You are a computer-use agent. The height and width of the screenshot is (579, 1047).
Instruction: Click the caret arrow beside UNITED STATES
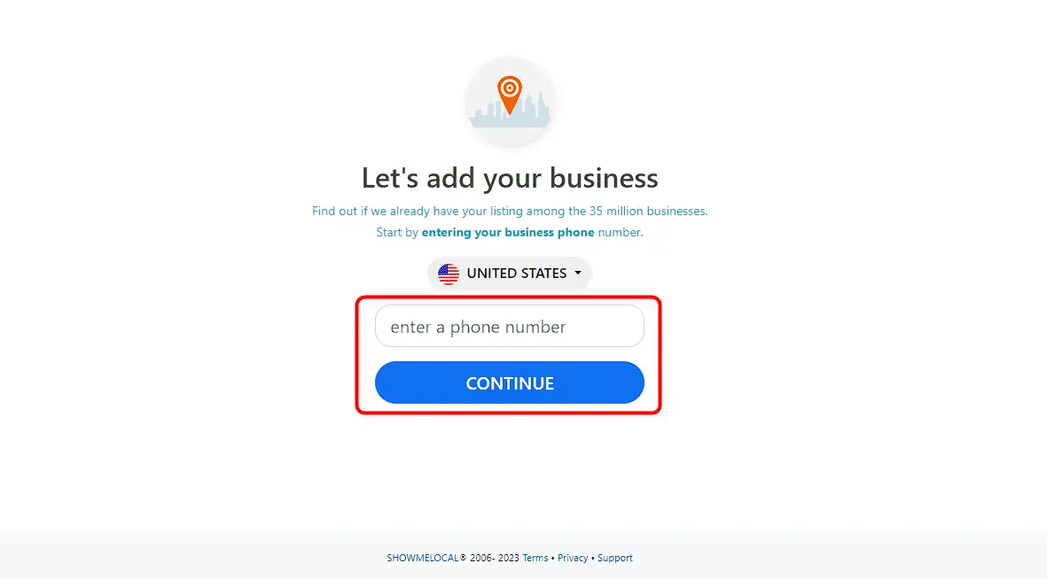point(578,273)
